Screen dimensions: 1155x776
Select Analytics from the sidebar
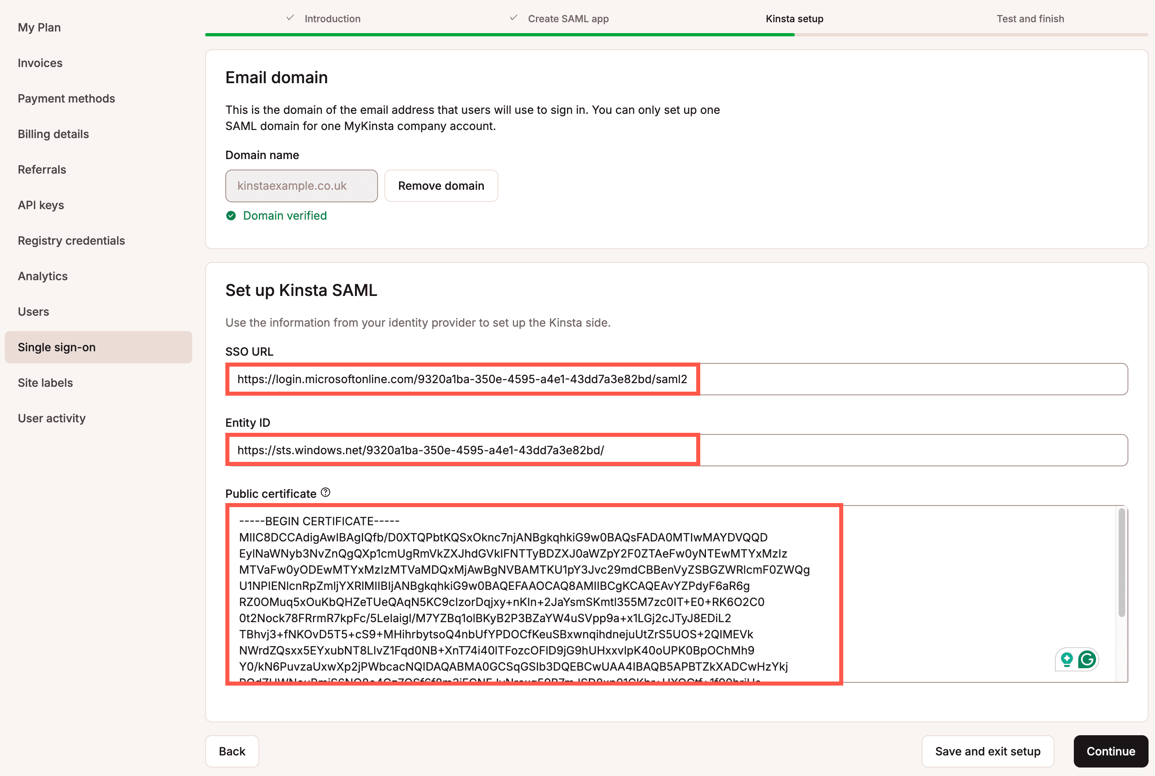coord(42,276)
